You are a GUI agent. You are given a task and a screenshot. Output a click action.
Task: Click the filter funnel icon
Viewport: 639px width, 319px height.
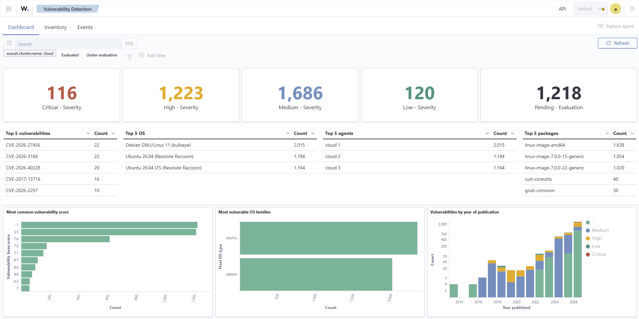tap(130, 57)
